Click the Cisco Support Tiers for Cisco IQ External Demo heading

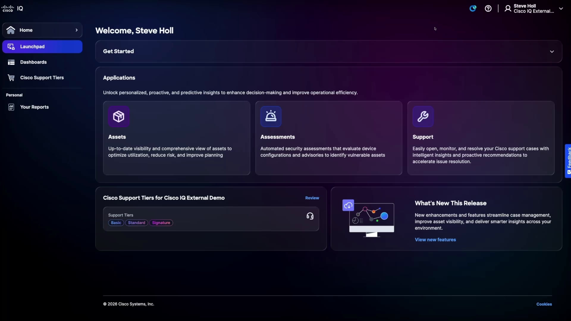coord(164,198)
